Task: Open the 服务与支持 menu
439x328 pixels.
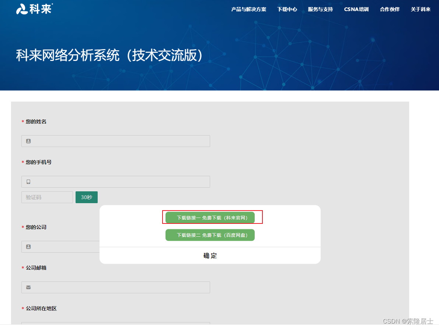Action: [320, 9]
